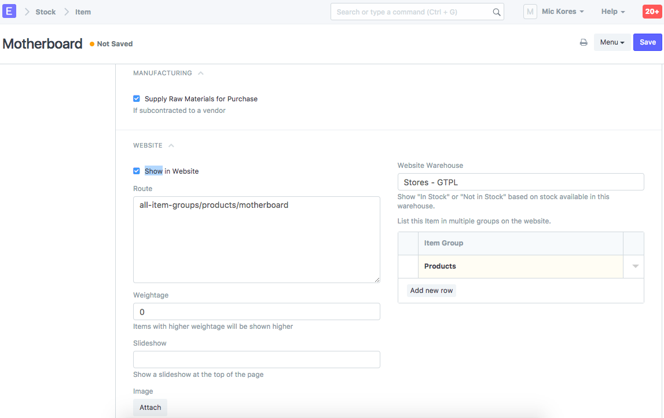Click the Weightage input field
The width and height of the screenshot is (664, 418).
click(256, 311)
